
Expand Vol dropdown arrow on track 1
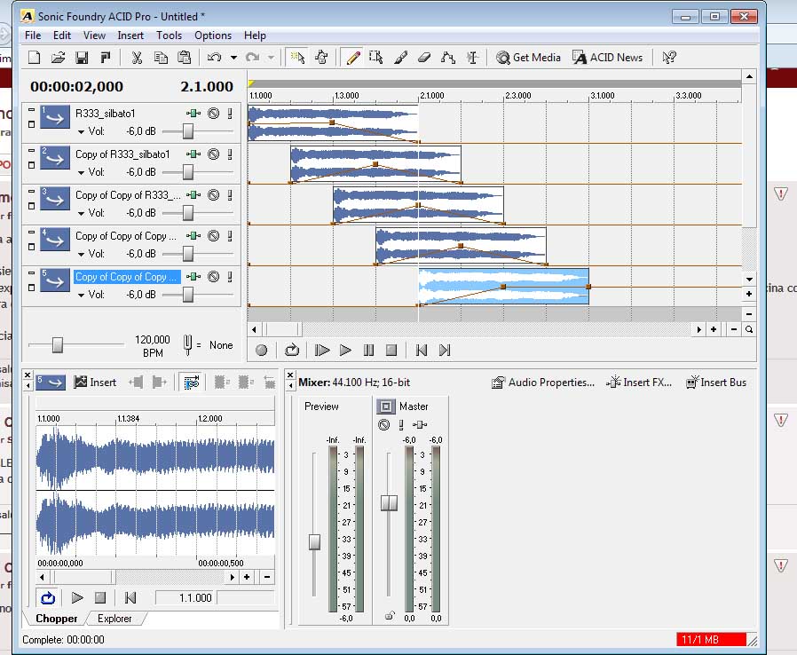(82, 131)
